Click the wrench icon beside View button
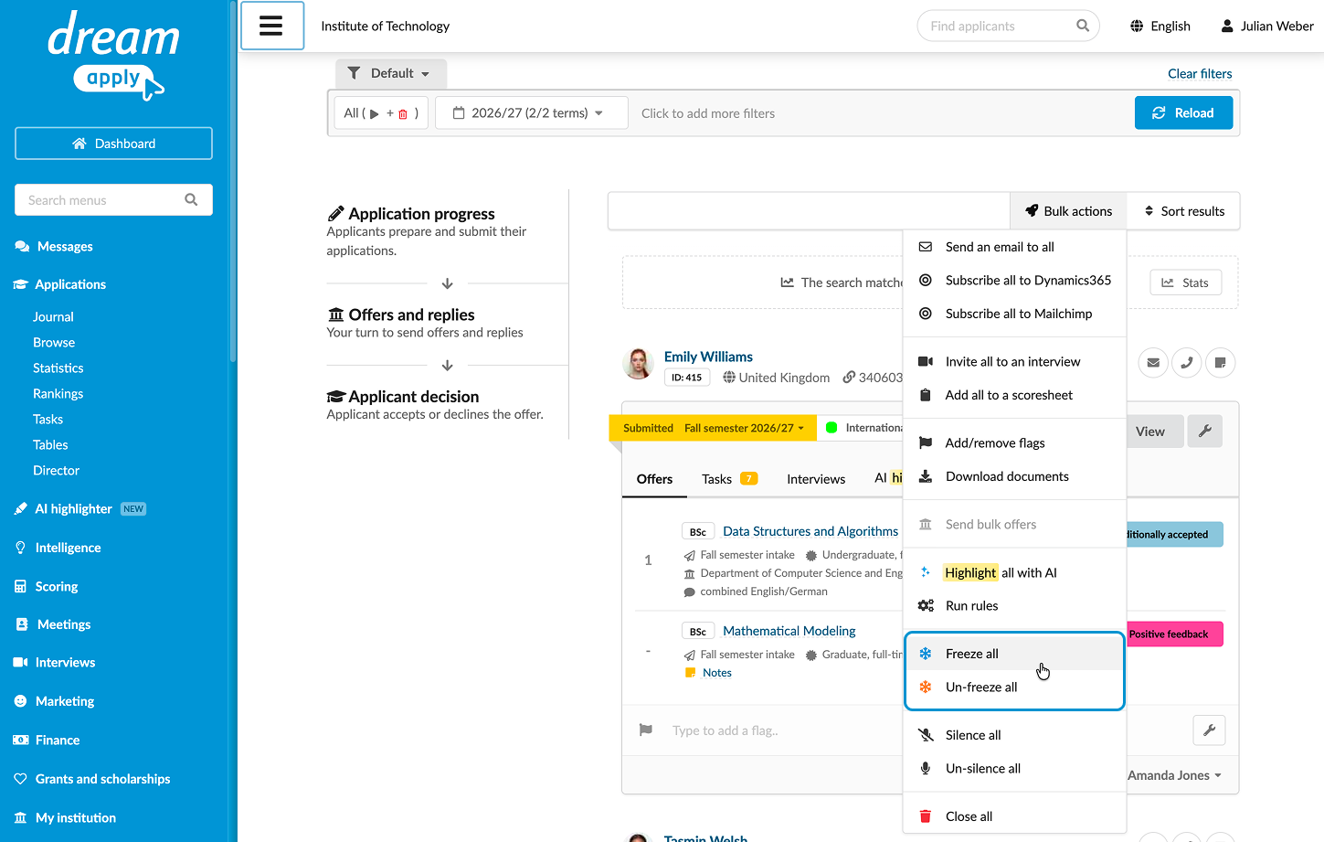The height and width of the screenshot is (842, 1324). (x=1205, y=431)
